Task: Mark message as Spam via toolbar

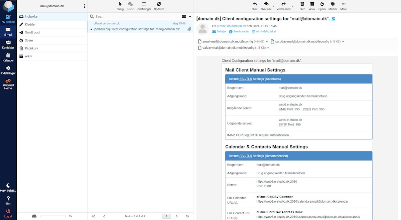Action: click(322, 6)
